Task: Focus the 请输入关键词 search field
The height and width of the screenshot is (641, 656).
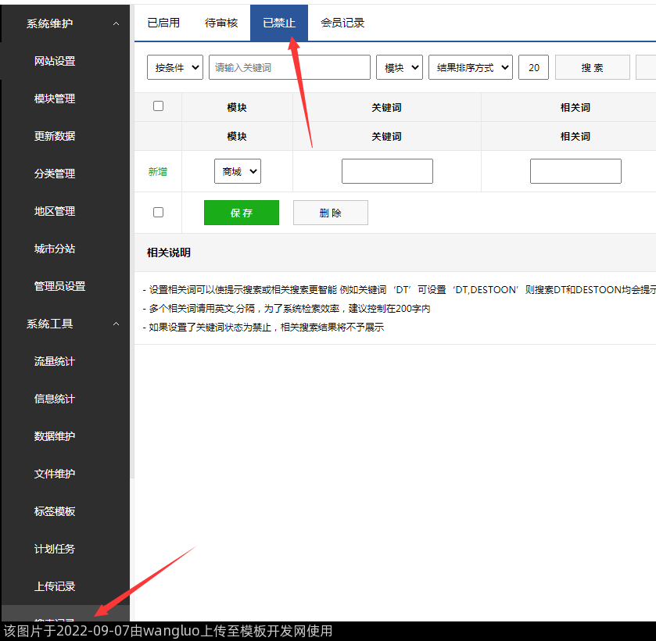Action: 289,67
